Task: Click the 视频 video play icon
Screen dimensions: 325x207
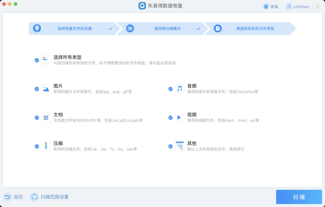Action: pos(180,117)
